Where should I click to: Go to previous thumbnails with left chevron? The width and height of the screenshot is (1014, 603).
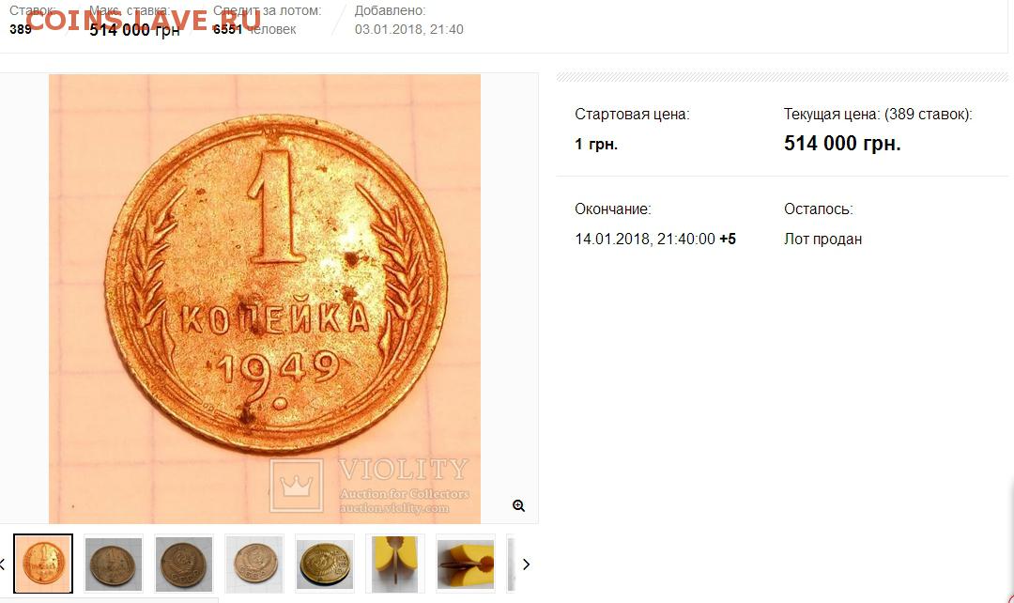[3, 564]
